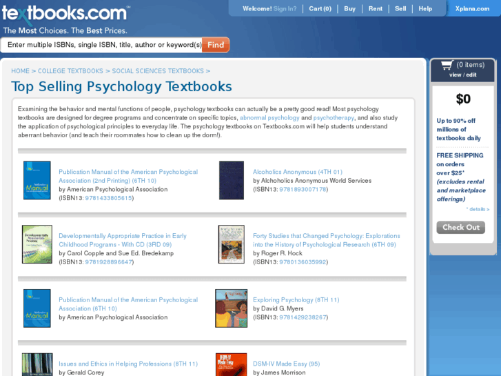This screenshot has height=376, width=501.
Task: Click ISBN 9781893007178 link
Action: pos(303,190)
